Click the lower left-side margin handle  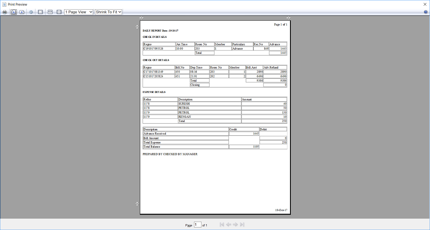tap(137, 204)
